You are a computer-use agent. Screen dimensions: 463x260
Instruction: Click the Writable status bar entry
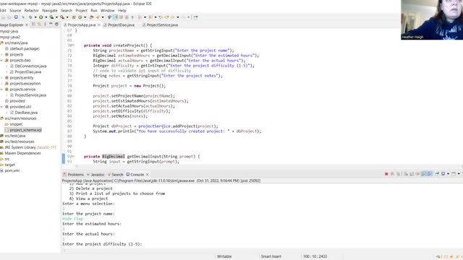click(224, 256)
